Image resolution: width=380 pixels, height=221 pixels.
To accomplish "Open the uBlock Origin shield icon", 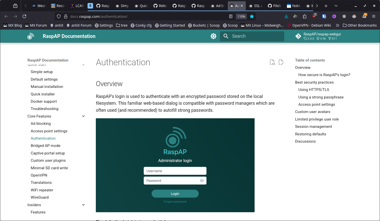I will [314, 16].
